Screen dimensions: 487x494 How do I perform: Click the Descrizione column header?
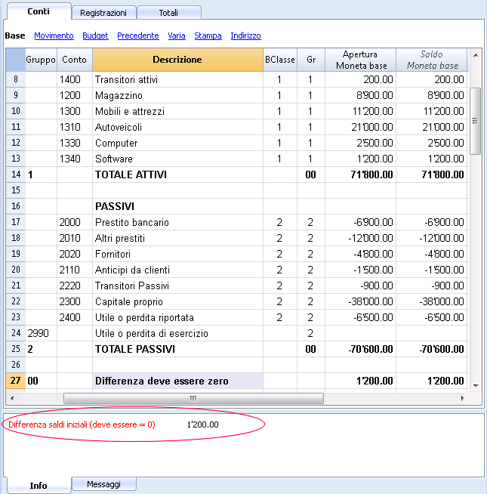177,60
